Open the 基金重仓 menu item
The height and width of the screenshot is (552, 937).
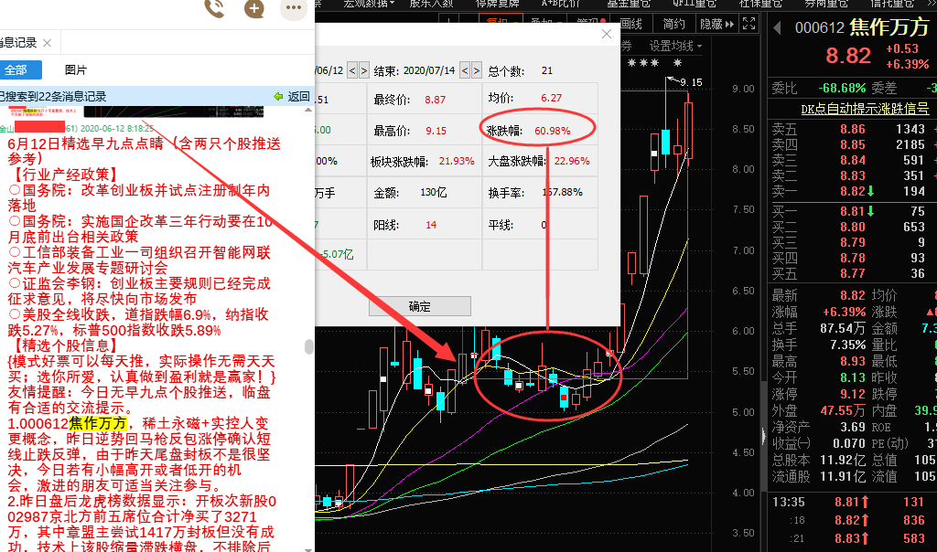coord(629,4)
